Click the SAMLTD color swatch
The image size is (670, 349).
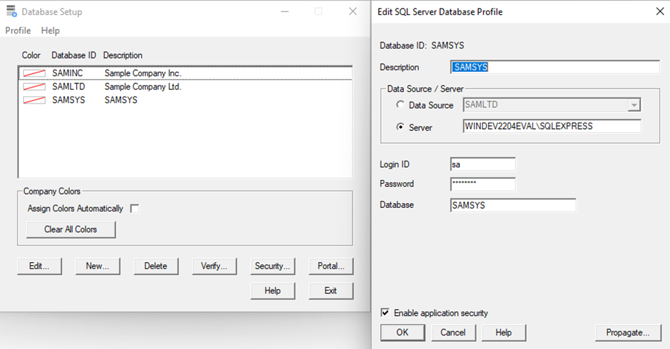click(35, 87)
